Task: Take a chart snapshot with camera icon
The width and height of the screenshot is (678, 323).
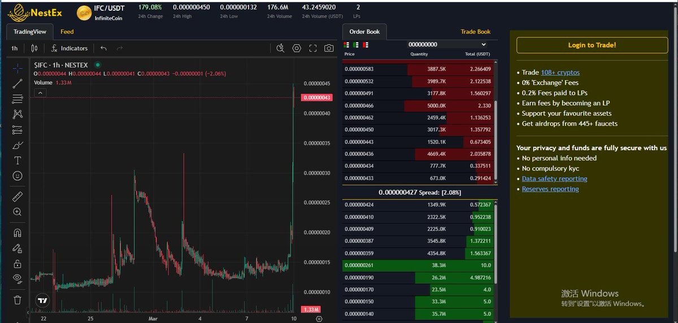Action: click(328, 49)
